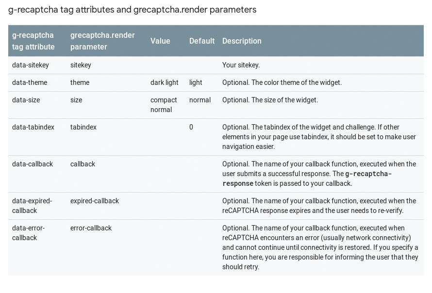Screen dimensions: 432x293
Task: Click the error-callback parameter cell
Action: click(91, 228)
